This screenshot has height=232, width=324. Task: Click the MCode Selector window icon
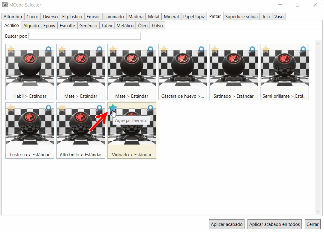pos(5,5)
